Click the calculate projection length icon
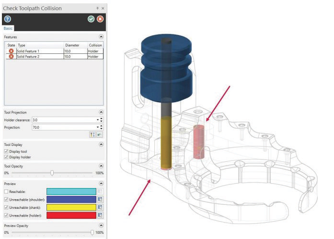This screenshot has width=334, height=239. [x=92, y=135]
